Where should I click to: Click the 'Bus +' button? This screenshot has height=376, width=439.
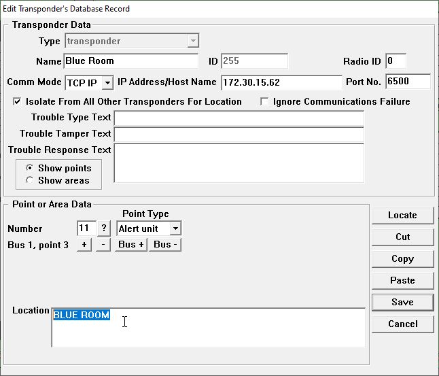(x=131, y=245)
